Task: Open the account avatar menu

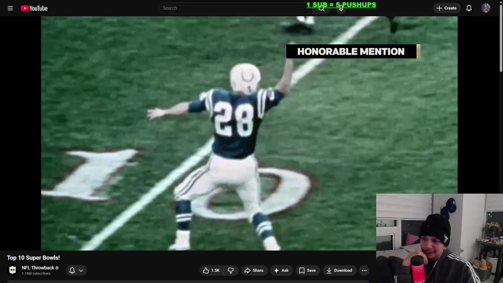Action: click(x=486, y=8)
